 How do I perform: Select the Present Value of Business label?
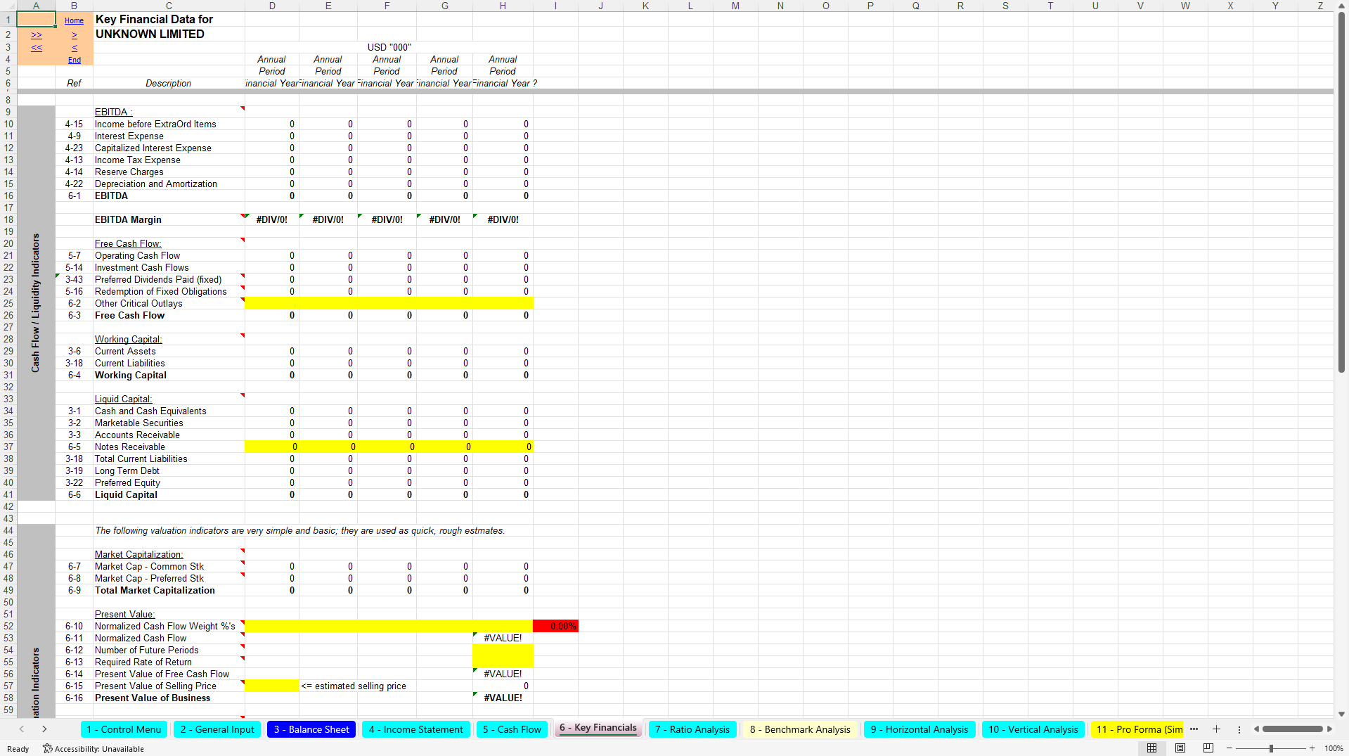coord(169,698)
